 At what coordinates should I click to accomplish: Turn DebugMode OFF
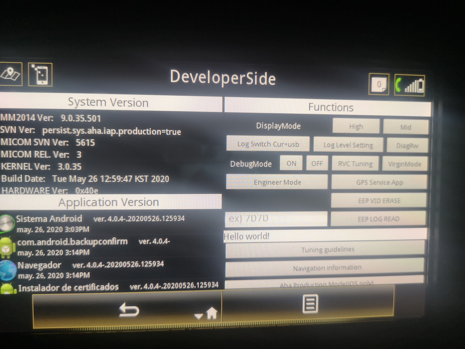tap(317, 164)
